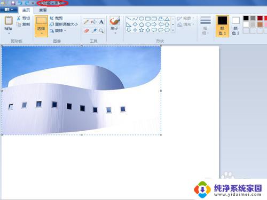Select the Five-point star shape
267x200 pixels.
pyautogui.click(x=142, y=30)
